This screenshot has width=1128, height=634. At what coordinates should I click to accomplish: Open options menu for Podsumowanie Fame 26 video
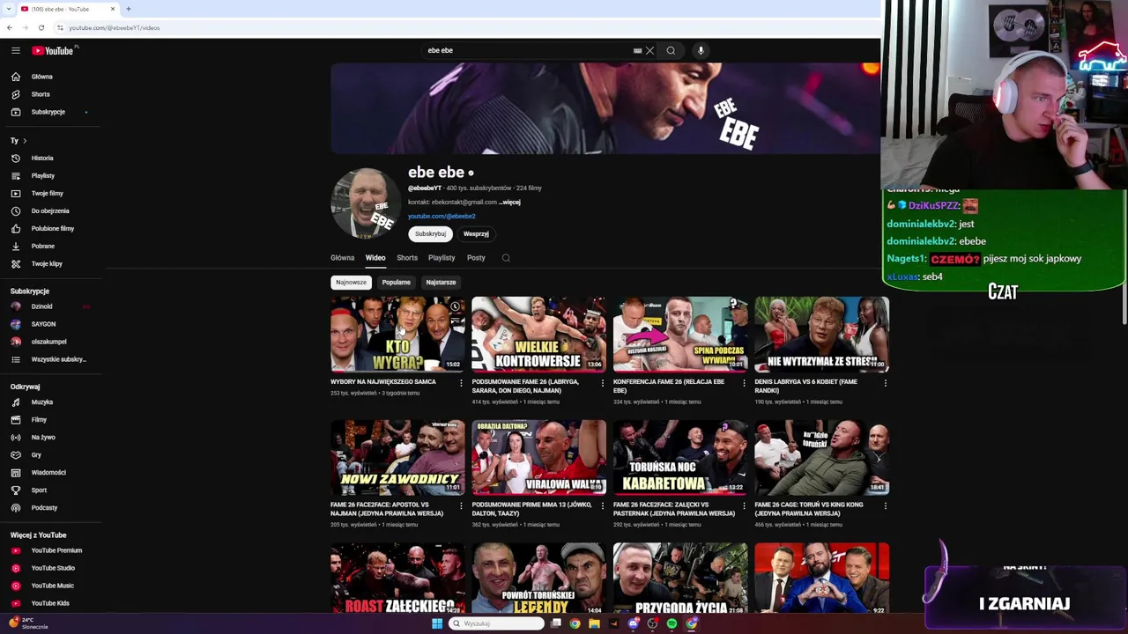603,383
